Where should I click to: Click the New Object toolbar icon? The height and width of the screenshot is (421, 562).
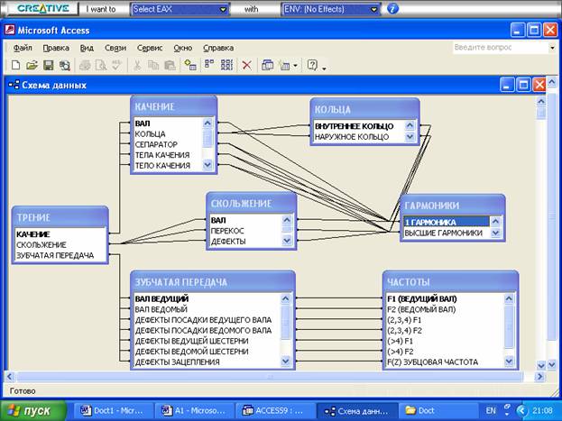tap(285, 65)
